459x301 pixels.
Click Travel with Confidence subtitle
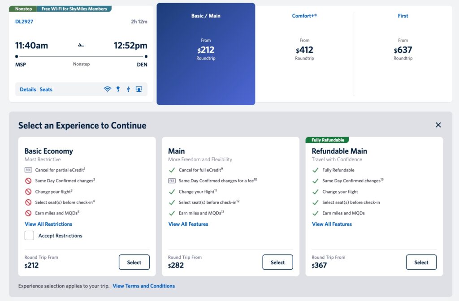click(x=337, y=159)
